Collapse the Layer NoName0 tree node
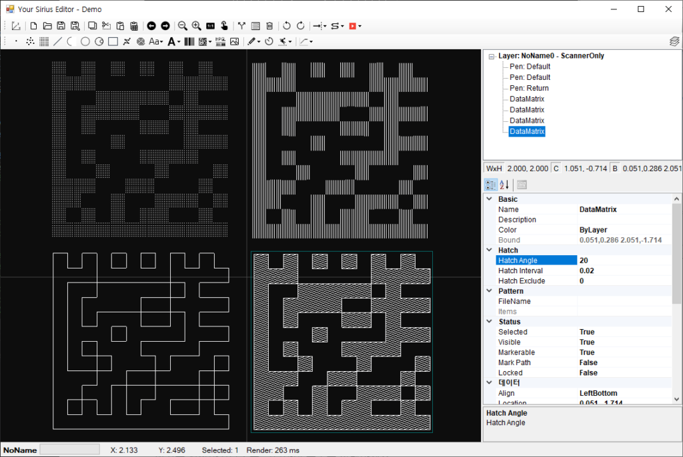683x457 pixels. 492,56
